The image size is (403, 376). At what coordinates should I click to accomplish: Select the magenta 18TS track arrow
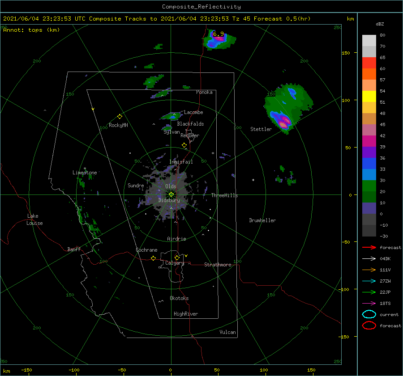tap(369, 304)
